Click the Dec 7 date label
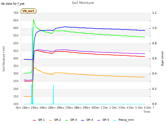This screenshot has width=166, height=125. coord(150,108)
